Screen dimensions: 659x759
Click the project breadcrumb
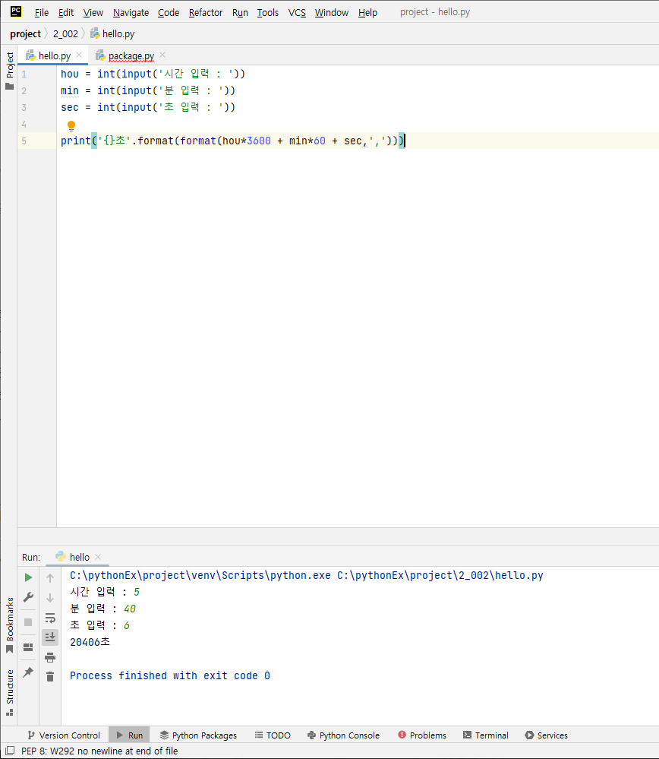25,34
